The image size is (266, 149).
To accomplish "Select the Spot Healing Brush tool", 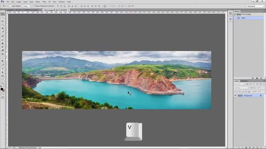I will point(2,36).
